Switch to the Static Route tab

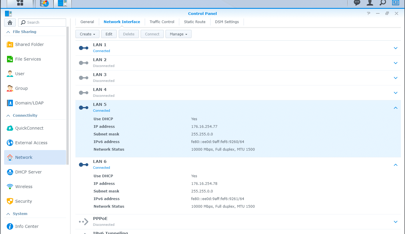[195, 22]
